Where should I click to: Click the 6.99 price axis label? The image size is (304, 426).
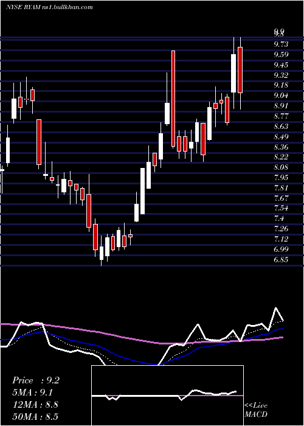pos(281,250)
